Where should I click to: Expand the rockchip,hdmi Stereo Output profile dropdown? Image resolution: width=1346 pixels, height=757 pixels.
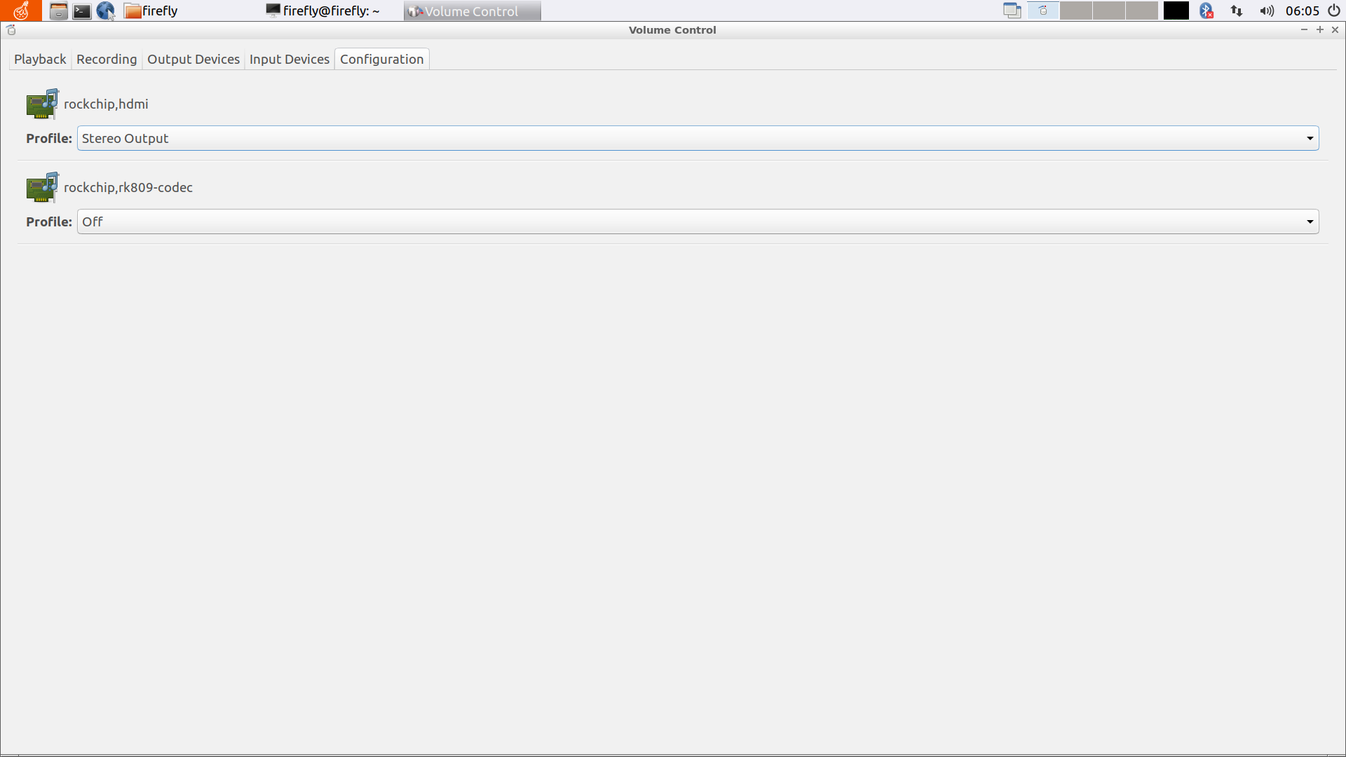1310,137
